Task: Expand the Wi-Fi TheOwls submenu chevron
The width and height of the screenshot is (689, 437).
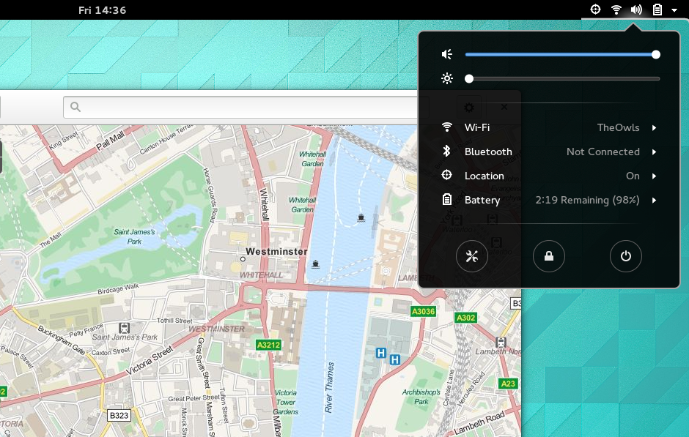Action: tap(655, 127)
